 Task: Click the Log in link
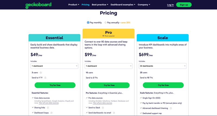[x=170, y=5]
